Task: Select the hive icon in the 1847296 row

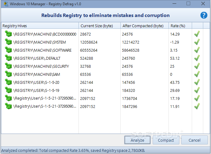Action: pyautogui.click(x=8, y=106)
